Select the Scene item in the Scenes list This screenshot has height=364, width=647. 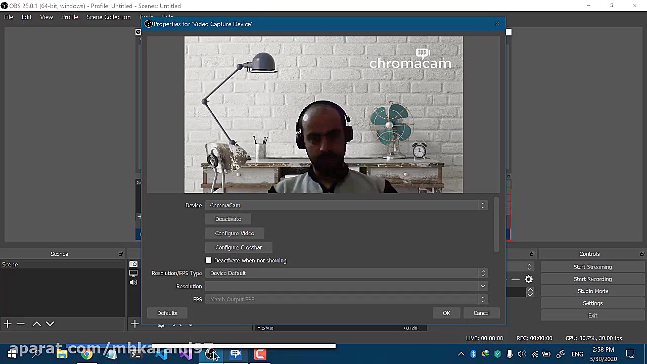point(62,264)
